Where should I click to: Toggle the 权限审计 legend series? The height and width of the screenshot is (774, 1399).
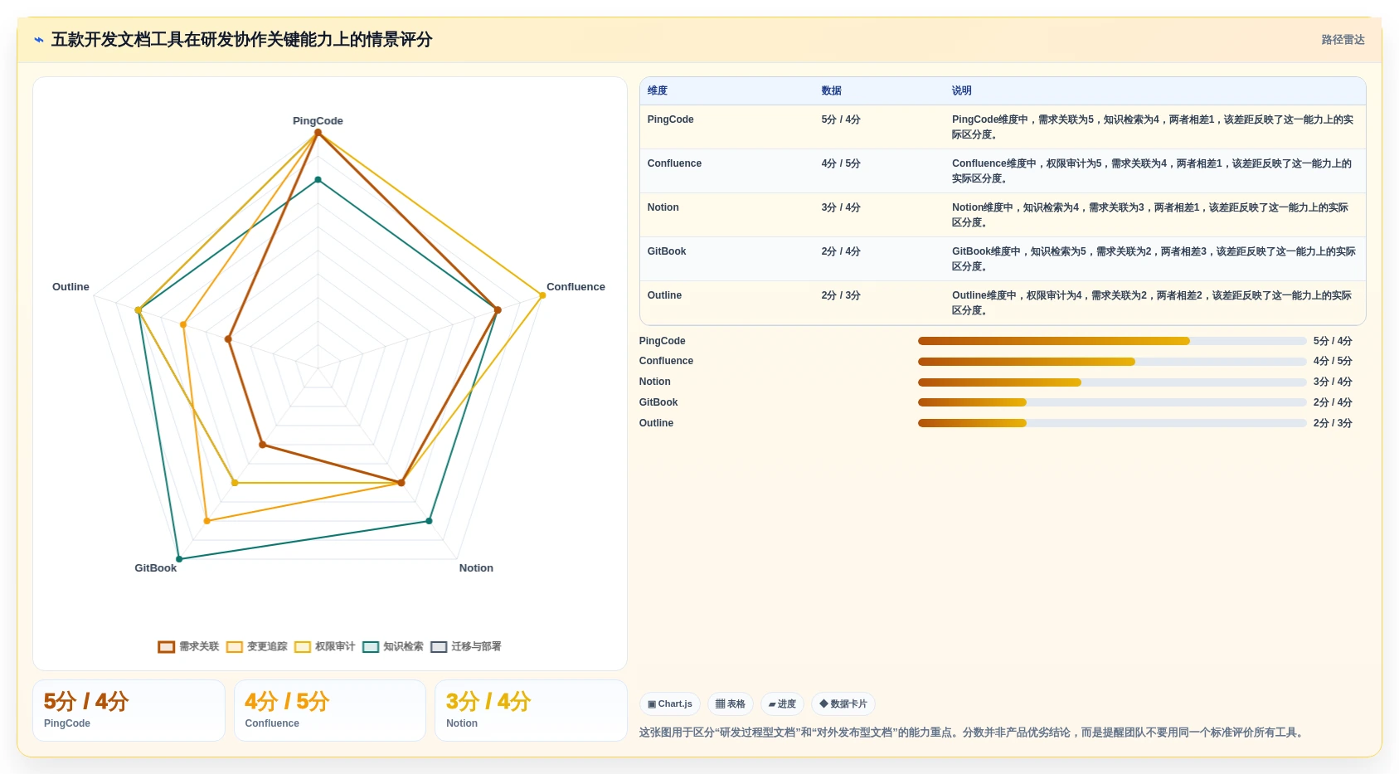pos(324,646)
